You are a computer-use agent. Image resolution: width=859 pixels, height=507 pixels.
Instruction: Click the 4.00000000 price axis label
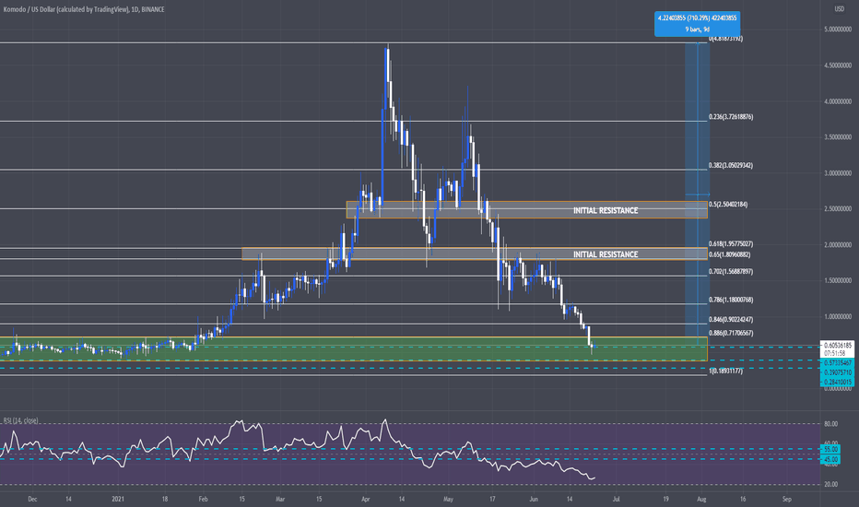pos(838,101)
